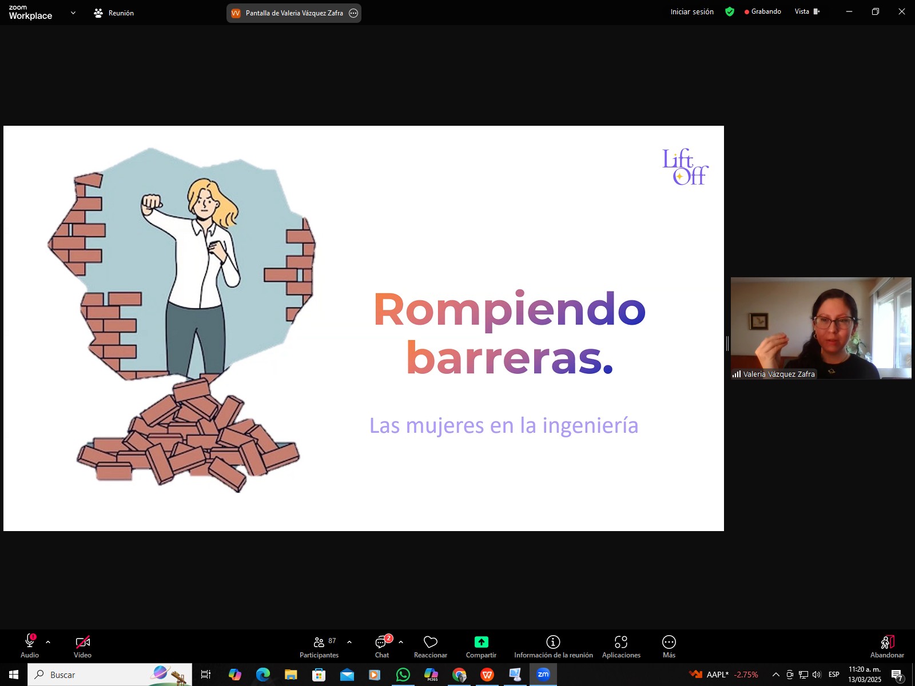Screen dimensions: 915x686
Task: Open the Aplicaciones panel
Action: click(620, 642)
